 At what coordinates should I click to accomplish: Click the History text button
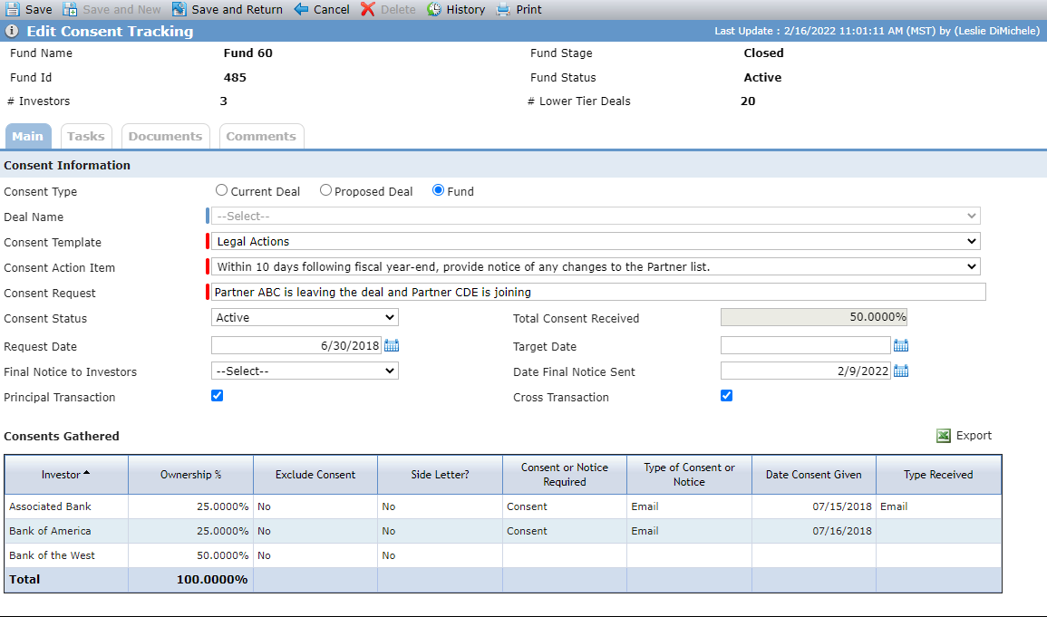(465, 9)
